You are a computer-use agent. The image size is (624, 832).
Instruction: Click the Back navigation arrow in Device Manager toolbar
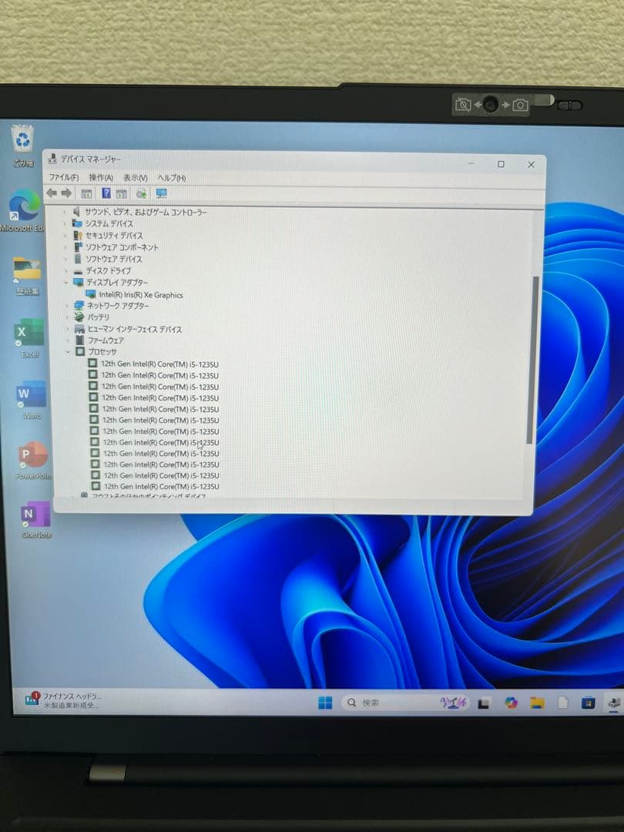pyautogui.click(x=54, y=193)
